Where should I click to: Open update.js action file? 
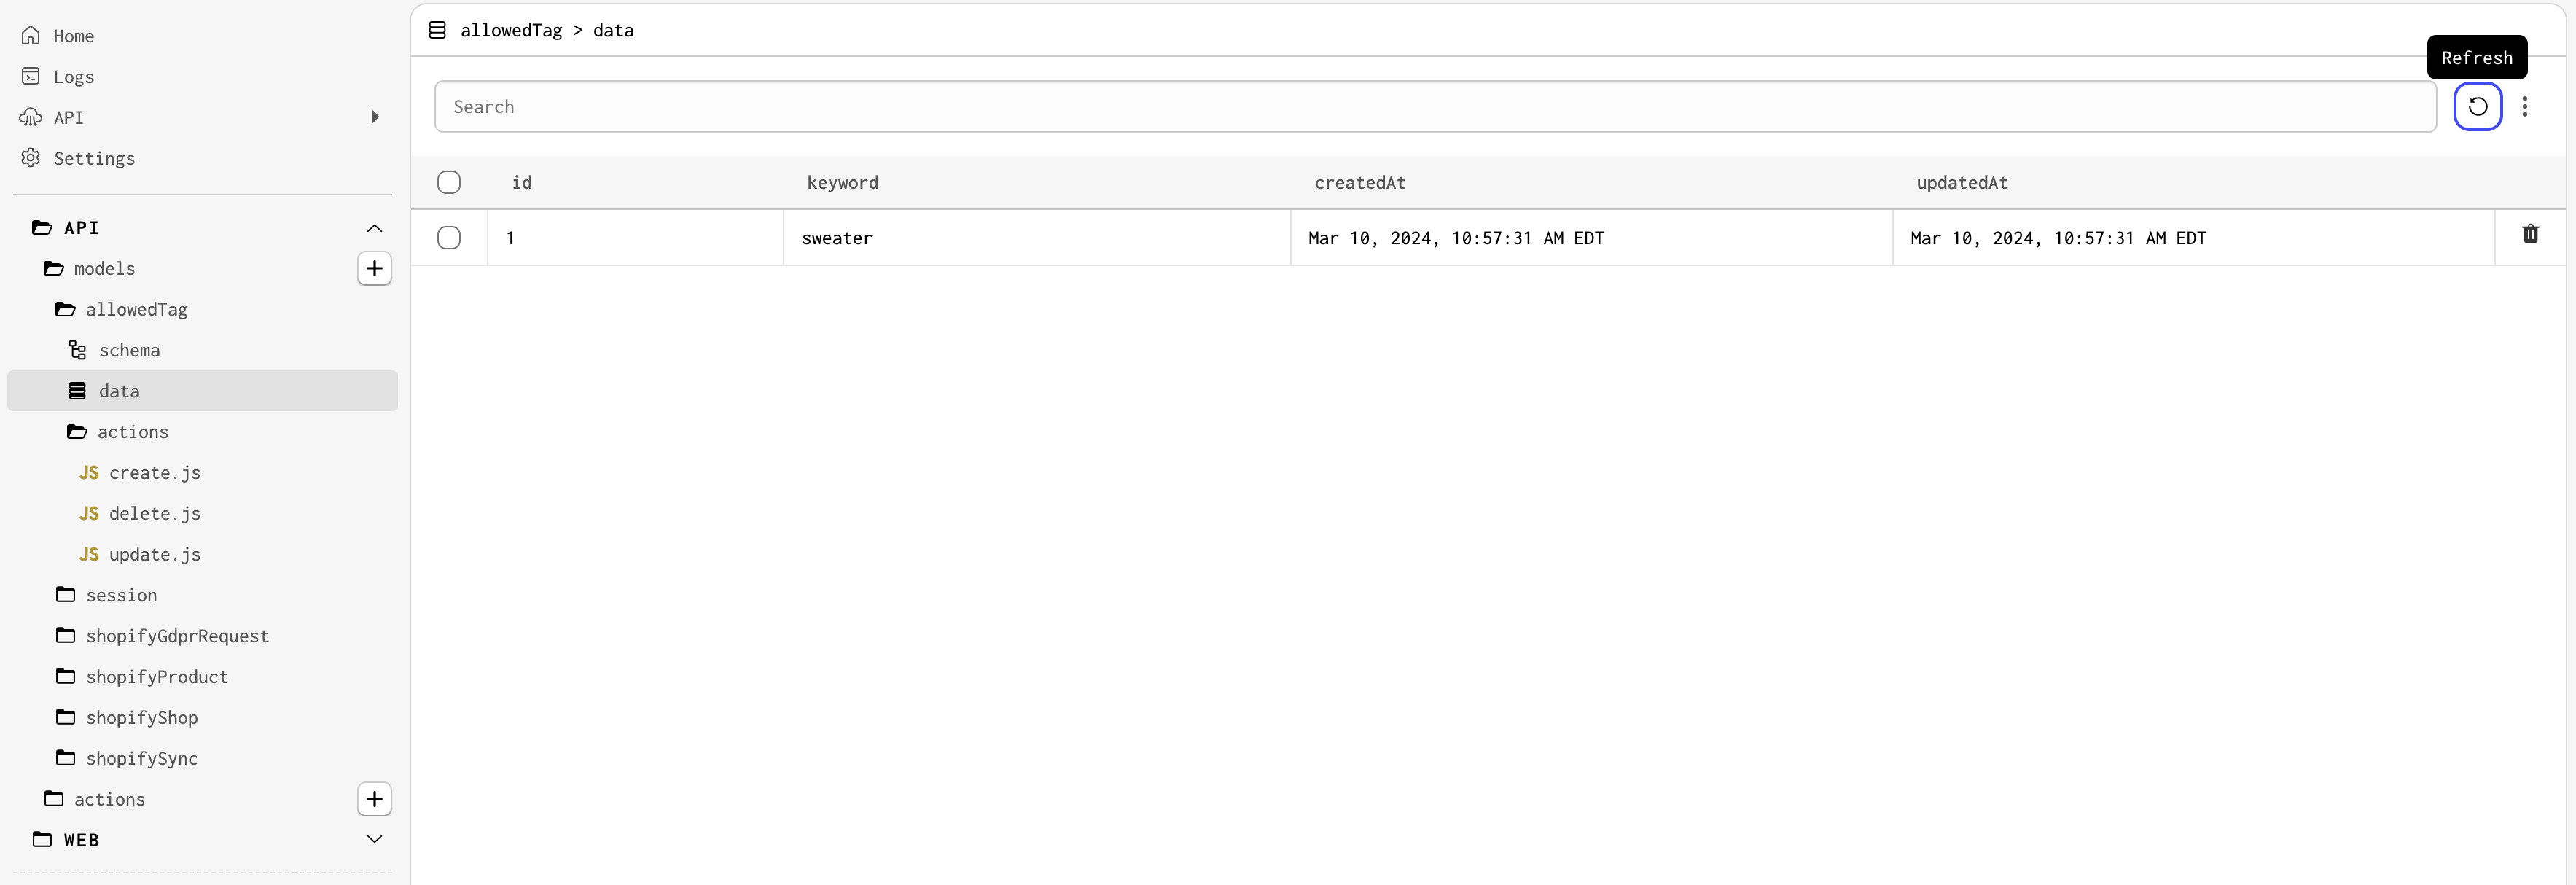point(155,555)
